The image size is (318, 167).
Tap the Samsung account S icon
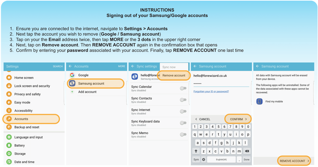point(72,83)
